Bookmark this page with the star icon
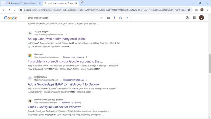 click(189, 10)
